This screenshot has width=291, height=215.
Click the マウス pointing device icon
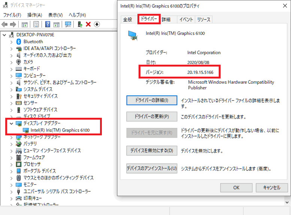point(19,178)
